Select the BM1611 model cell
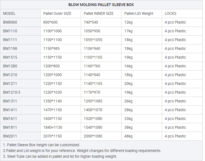Screen dimensions: 205x161 10,119
